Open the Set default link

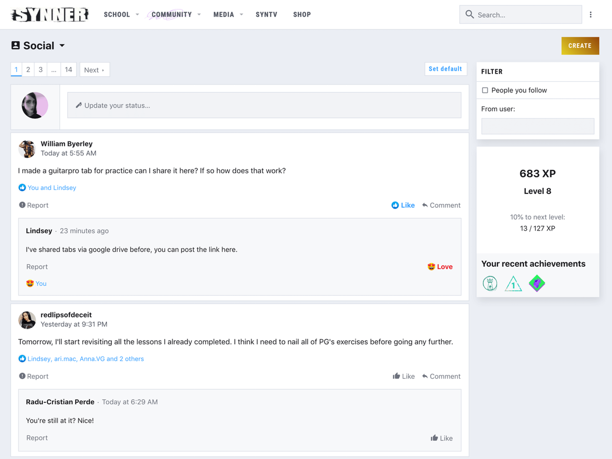pyautogui.click(x=446, y=69)
